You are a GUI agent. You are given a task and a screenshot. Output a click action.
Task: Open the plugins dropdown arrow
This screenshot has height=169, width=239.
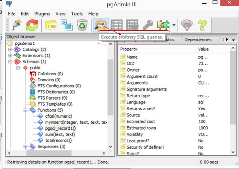point(174,25)
